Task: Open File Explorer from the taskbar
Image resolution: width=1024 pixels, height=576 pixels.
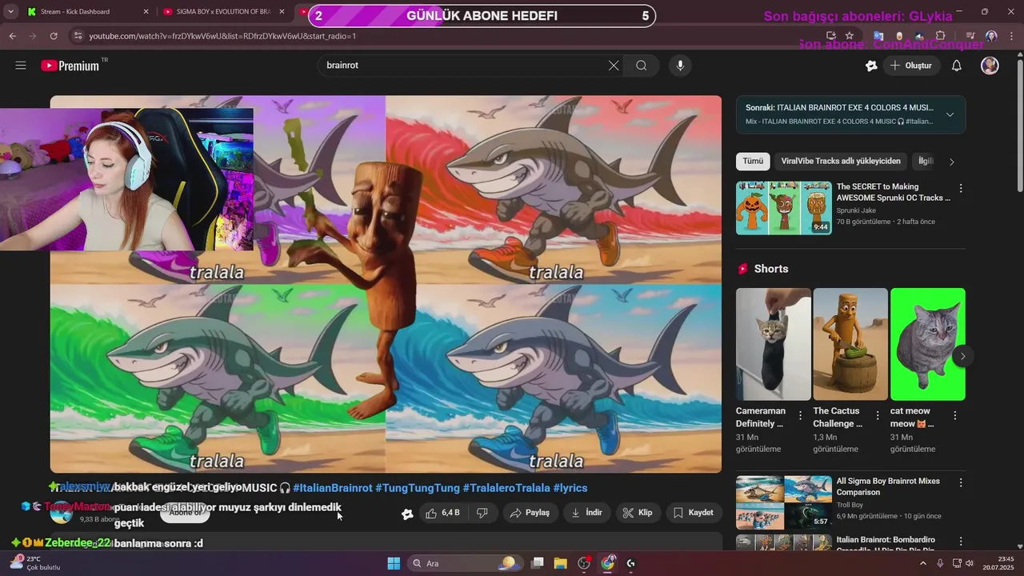Action: pyautogui.click(x=560, y=563)
